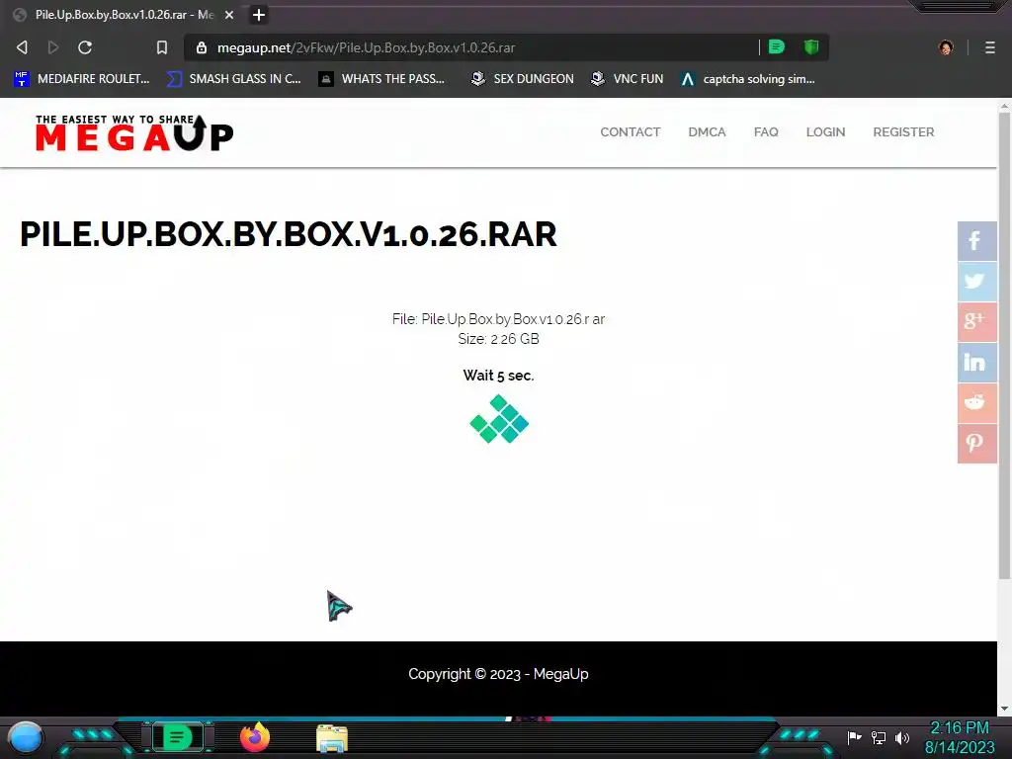Screen dimensions: 1012x759
Task: Share on LinkedIn via sidebar icon
Action: coord(976,362)
